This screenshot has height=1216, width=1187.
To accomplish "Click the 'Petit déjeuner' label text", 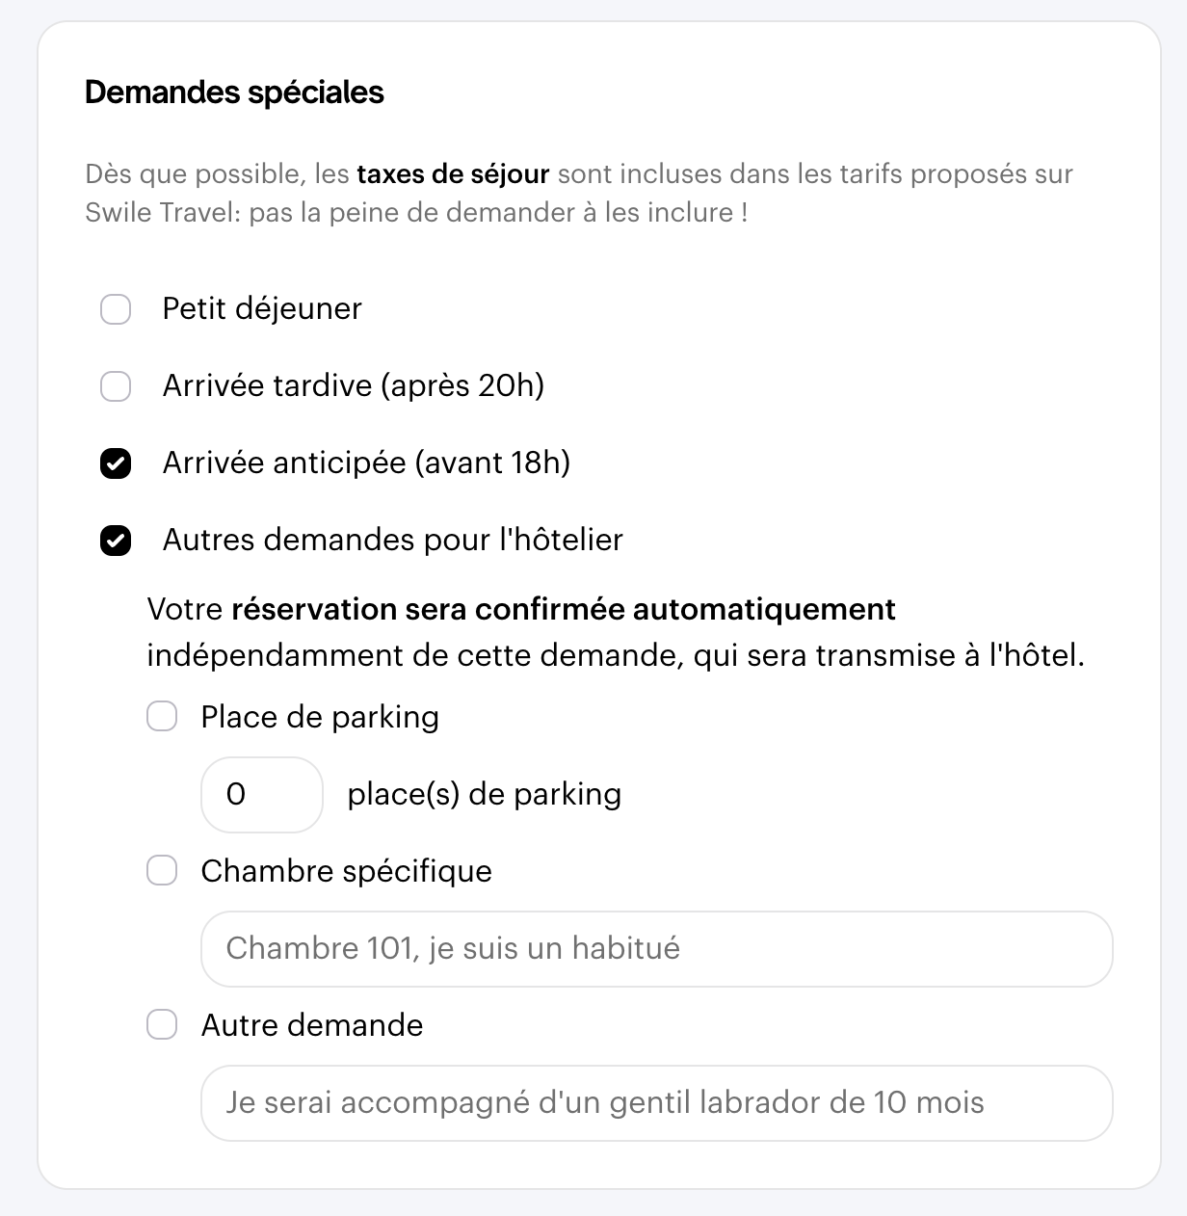I will [x=262, y=308].
